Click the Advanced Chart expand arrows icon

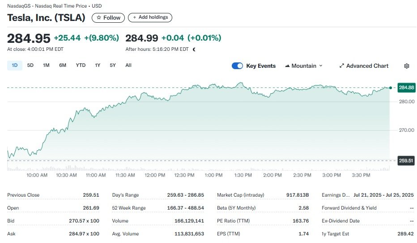point(342,66)
